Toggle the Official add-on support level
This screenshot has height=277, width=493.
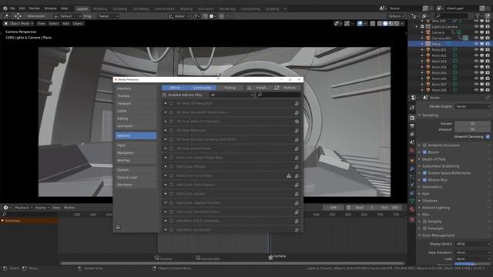175,88
